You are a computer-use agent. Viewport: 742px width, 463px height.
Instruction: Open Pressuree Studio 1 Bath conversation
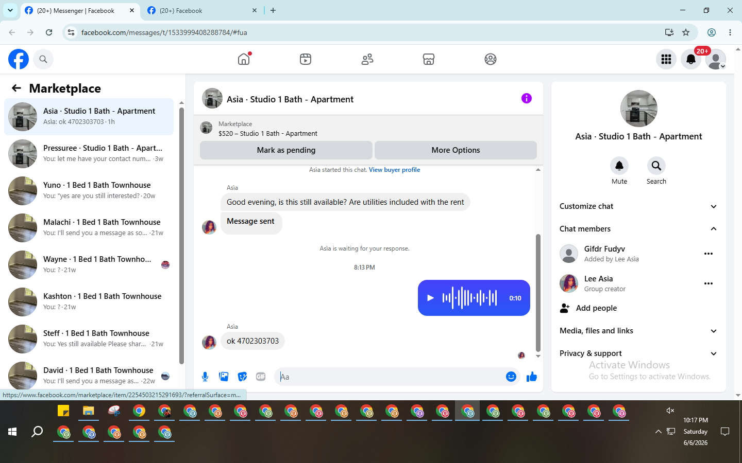[x=89, y=154]
